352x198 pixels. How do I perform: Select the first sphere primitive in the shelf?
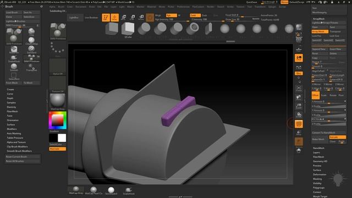[x=224, y=29]
